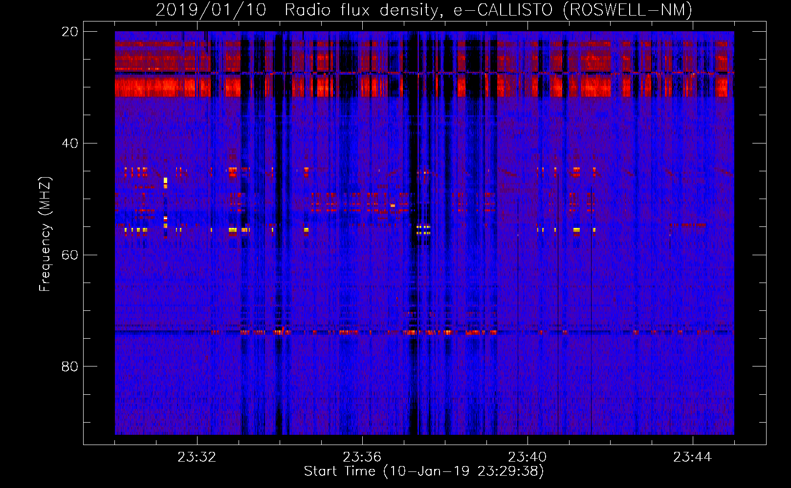The image size is (791, 488).
Task: Select the 40 frequency tick label
Action: pos(70,143)
